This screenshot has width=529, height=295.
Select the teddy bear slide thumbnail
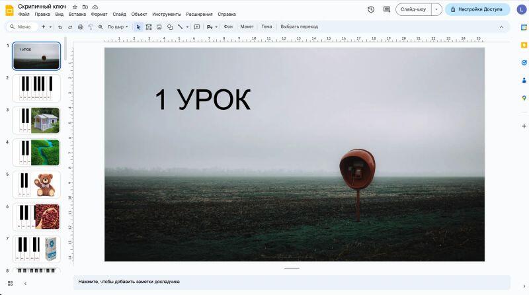36,185
